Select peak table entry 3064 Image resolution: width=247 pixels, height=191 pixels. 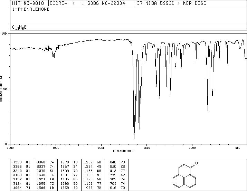coord(18,188)
